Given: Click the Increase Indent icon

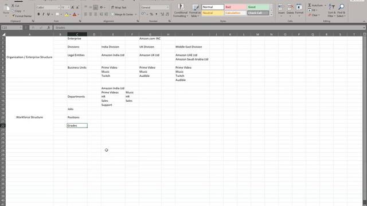Looking at the screenshot, I should click(106, 14).
